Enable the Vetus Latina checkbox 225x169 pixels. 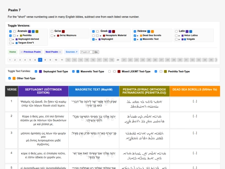point(176,35)
